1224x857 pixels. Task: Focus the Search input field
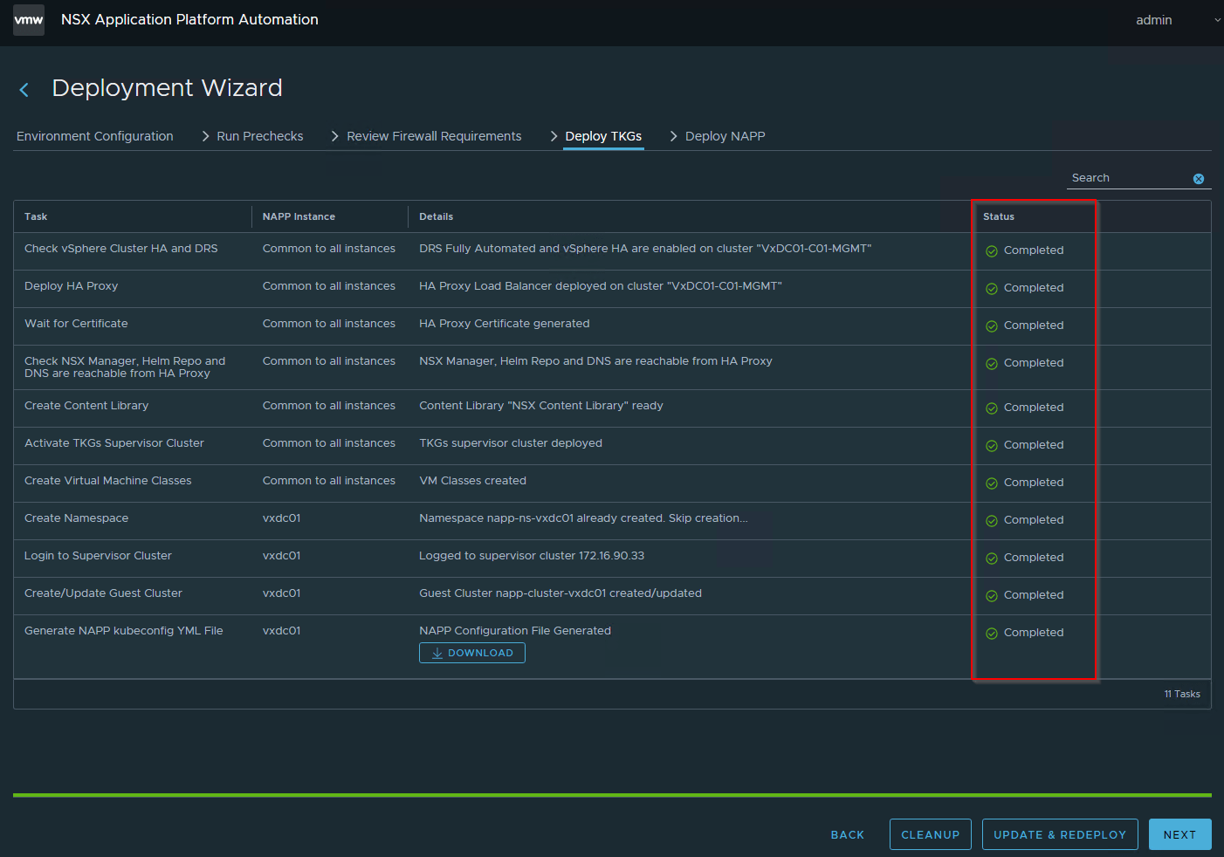(1129, 178)
